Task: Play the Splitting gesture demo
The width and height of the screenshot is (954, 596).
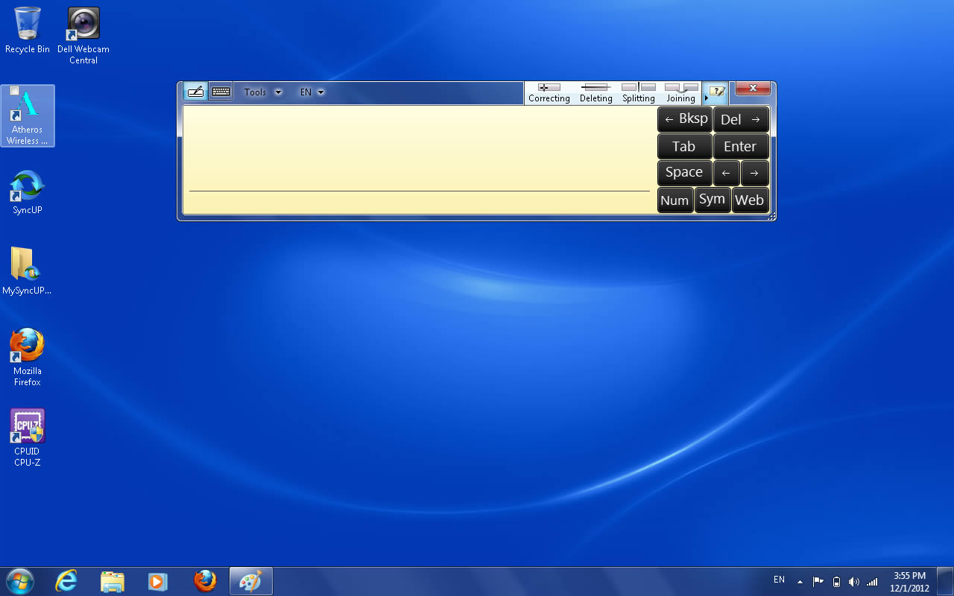Action: coord(639,92)
